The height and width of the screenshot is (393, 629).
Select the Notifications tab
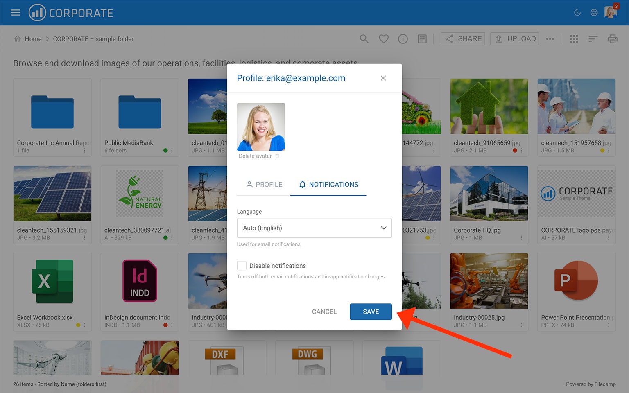pos(328,185)
